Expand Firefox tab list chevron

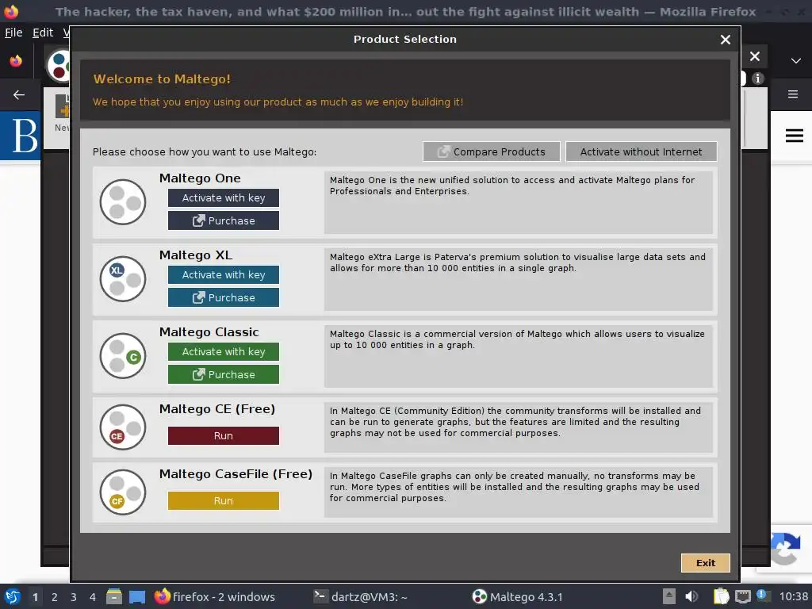pyautogui.click(x=796, y=60)
